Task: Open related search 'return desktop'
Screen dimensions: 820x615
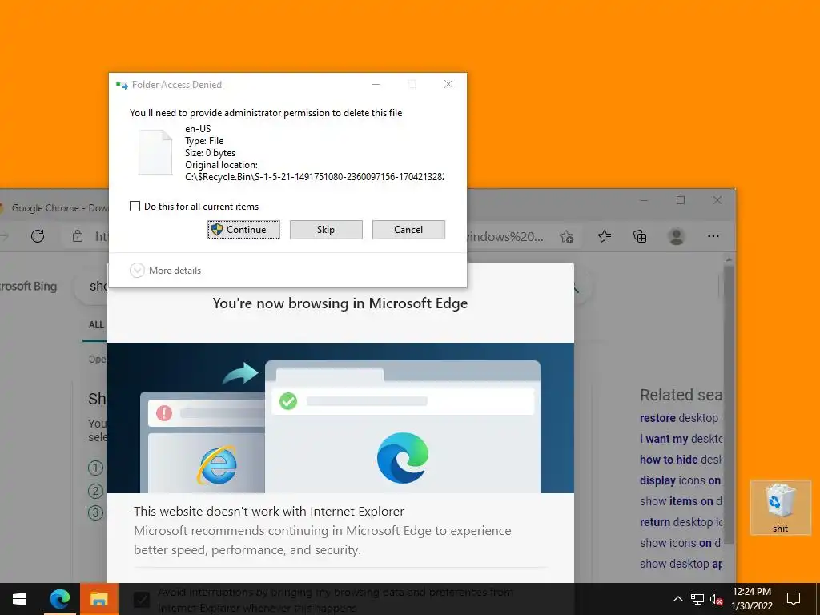Action: 681,522
